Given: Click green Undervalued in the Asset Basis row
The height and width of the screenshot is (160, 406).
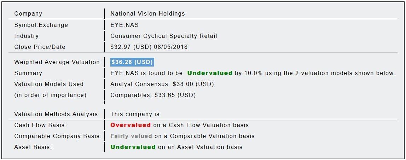Looking at the screenshot, I should click(133, 147).
